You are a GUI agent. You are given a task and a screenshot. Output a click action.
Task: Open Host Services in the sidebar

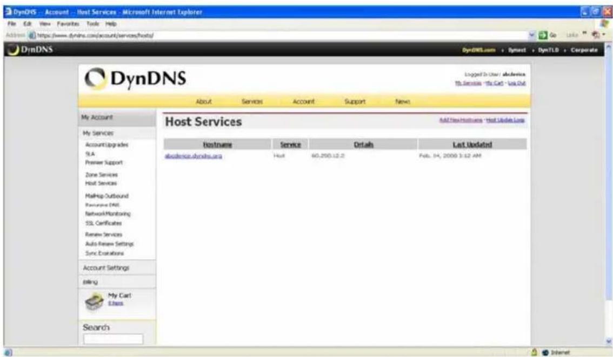[x=101, y=183]
